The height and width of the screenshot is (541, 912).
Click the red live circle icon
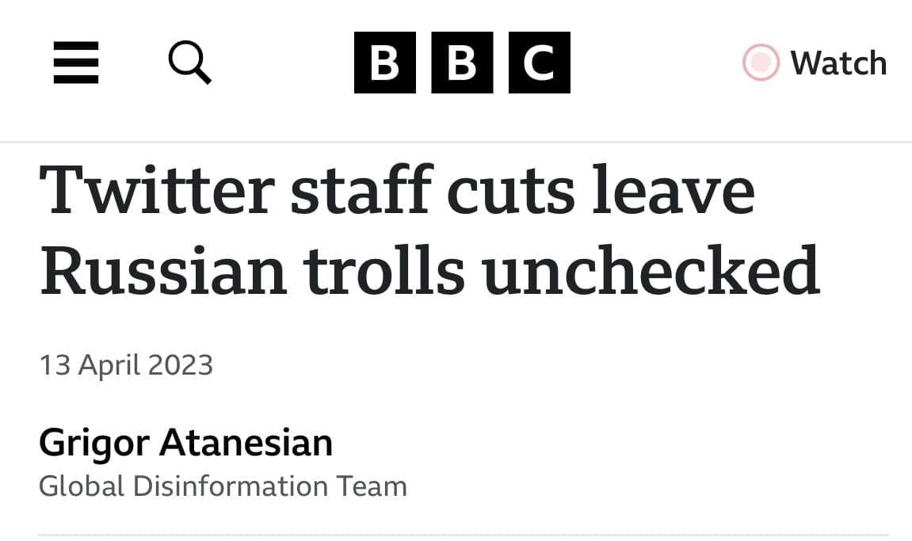coord(761,63)
